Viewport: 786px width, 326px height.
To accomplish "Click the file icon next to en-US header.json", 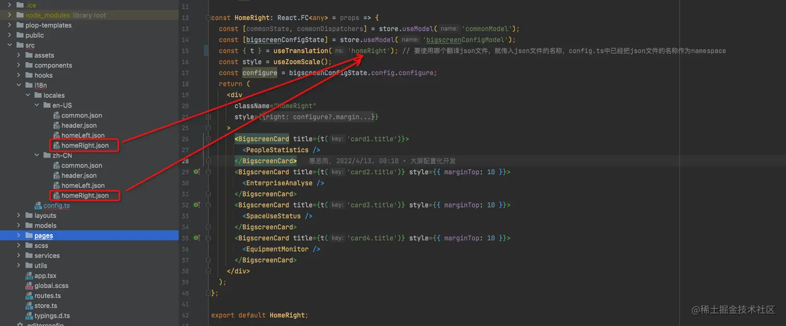I will click(x=57, y=125).
